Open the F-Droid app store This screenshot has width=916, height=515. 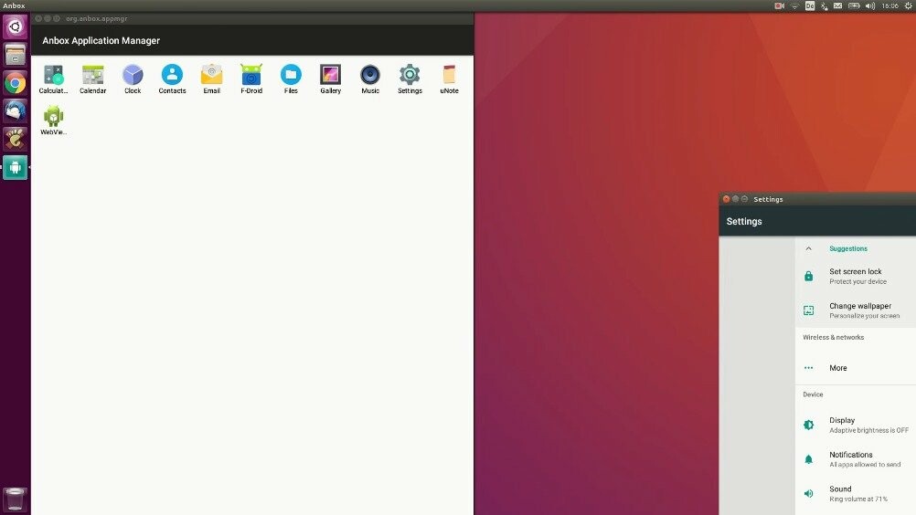(250, 76)
